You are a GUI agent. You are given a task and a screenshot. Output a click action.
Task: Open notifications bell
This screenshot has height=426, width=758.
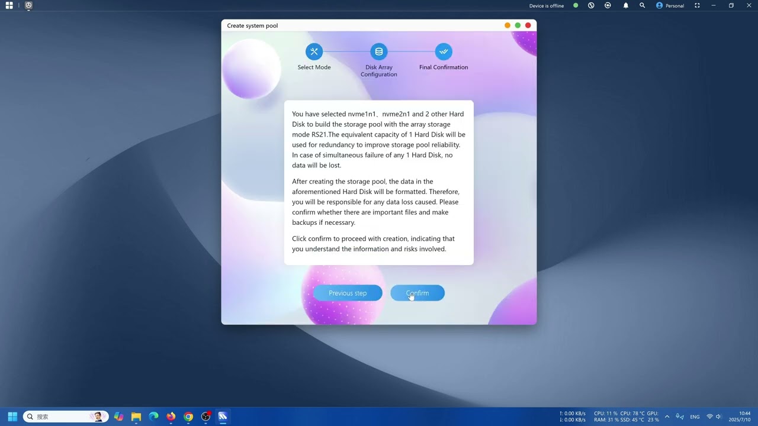(x=626, y=5)
